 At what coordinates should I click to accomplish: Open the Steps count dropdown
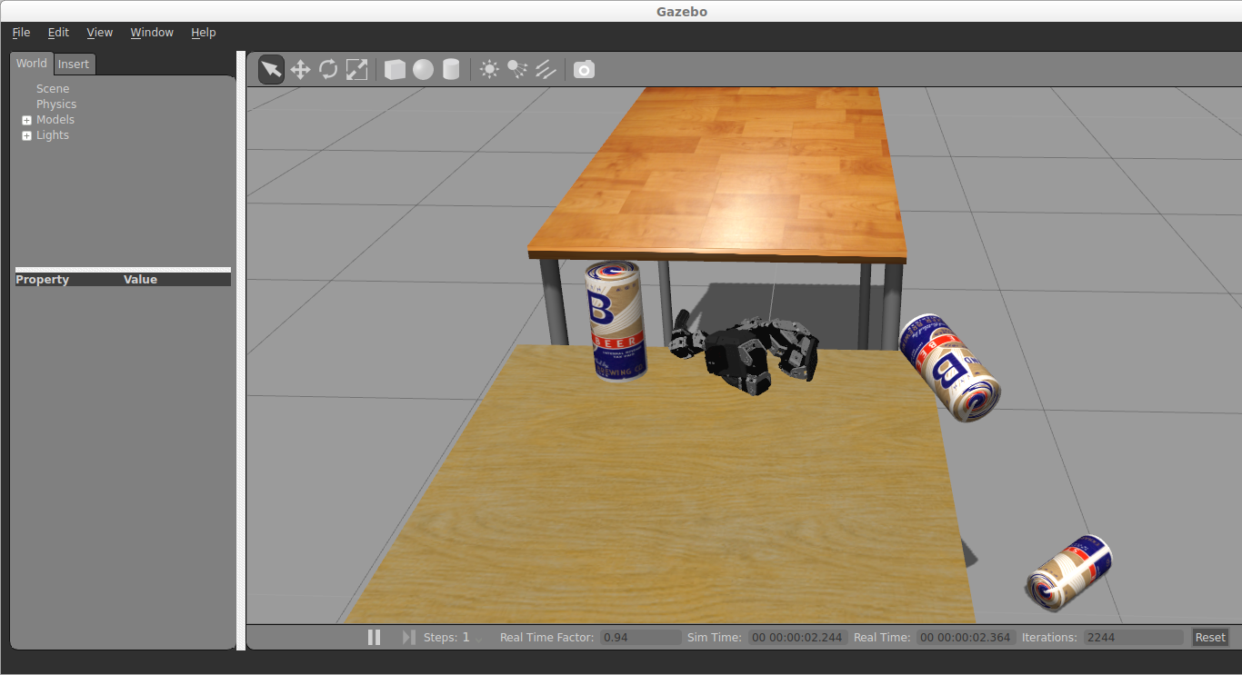(x=478, y=638)
